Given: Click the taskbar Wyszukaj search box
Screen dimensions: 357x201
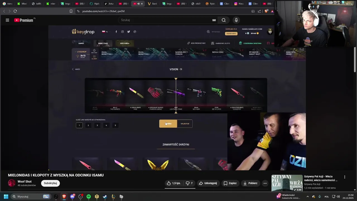Looking at the screenshot, I should 31,197.
